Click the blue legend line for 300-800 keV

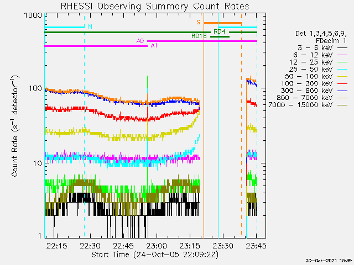point(342,91)
